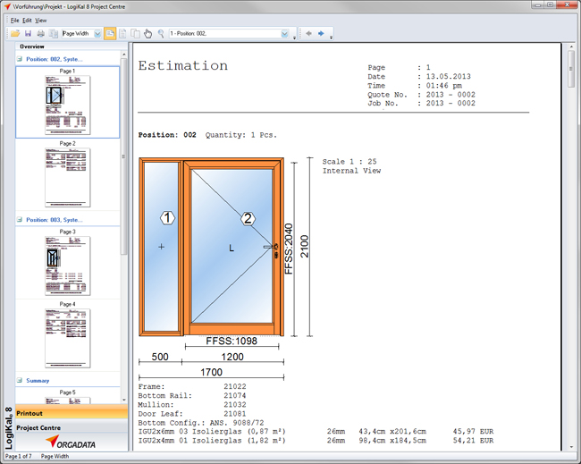This screenshot has height=464, width=581.
Task: Click the document vertical scrollbar thumb
Action: click(571, 70)
